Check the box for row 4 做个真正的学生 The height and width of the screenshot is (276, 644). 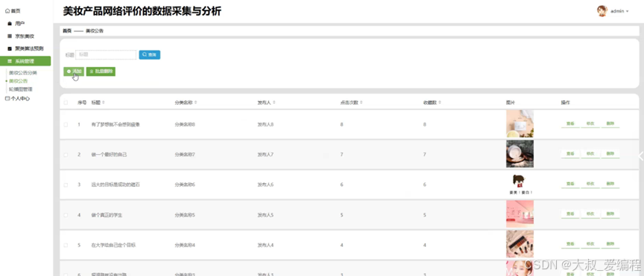point(66,215)
